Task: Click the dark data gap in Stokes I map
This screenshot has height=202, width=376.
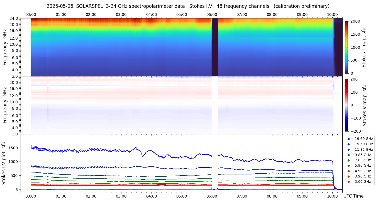Action: (x=215, y=47)
